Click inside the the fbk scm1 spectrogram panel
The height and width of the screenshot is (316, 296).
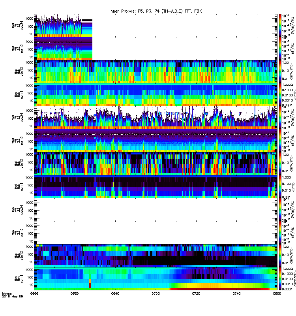(155, 279)
